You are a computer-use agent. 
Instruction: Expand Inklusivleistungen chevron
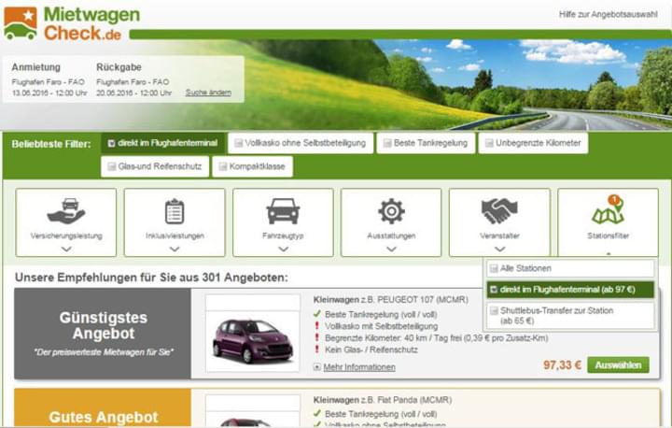click(x=175, y=249)
